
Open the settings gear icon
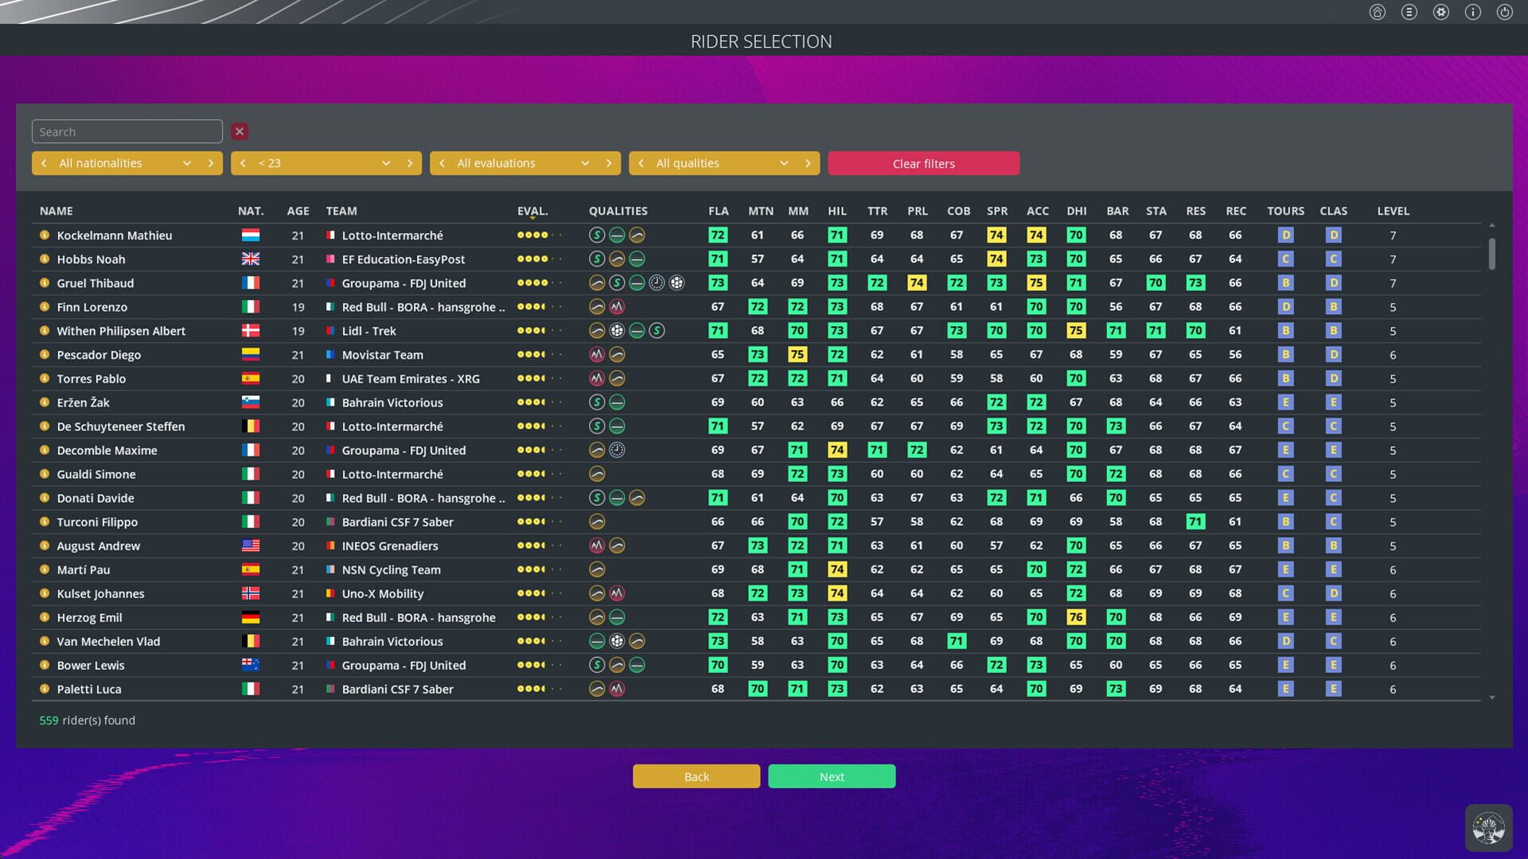tap(1440, 12)
